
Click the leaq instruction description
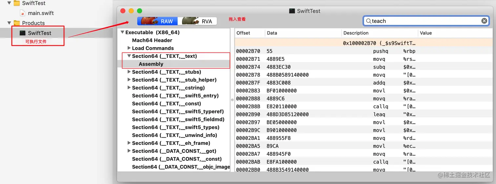point(379,114)
